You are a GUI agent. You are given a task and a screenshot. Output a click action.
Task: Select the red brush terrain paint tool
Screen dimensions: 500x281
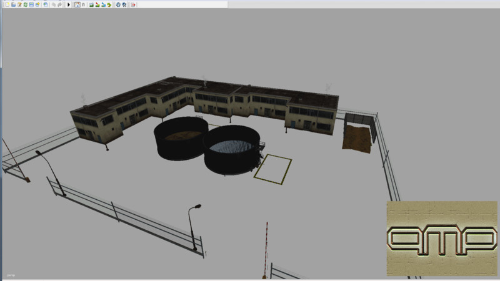click(97, 4)
